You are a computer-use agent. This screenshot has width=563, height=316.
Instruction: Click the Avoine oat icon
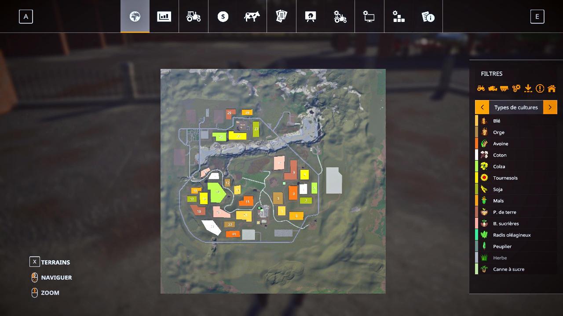point(484,144)
